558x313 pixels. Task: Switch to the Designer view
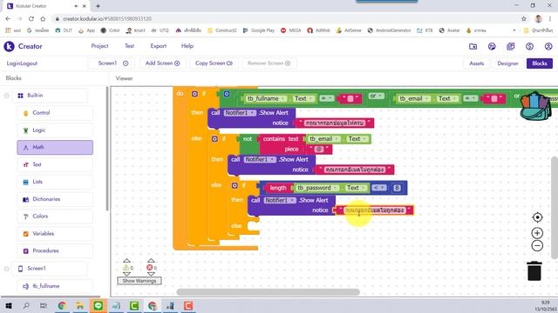coord(507,63)
